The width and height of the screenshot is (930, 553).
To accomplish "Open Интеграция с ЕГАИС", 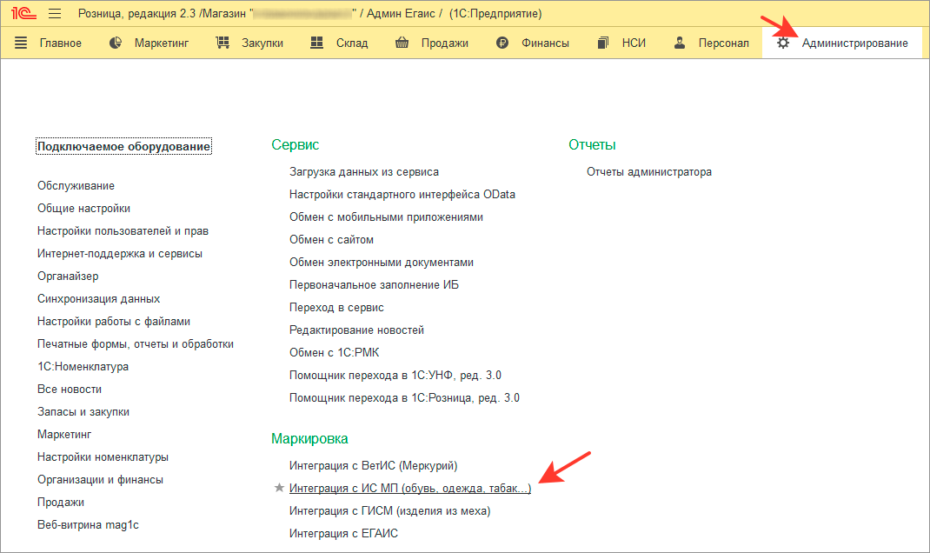I will point(343,533).
